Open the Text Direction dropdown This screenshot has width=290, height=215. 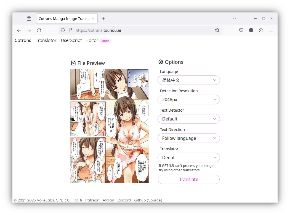click(x=189, y=138)
